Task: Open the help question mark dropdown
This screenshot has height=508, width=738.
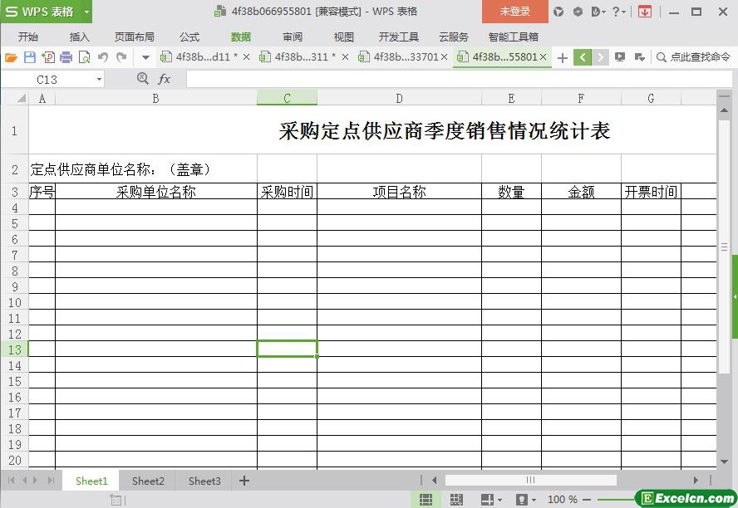Action: click(x=619, y=12)
